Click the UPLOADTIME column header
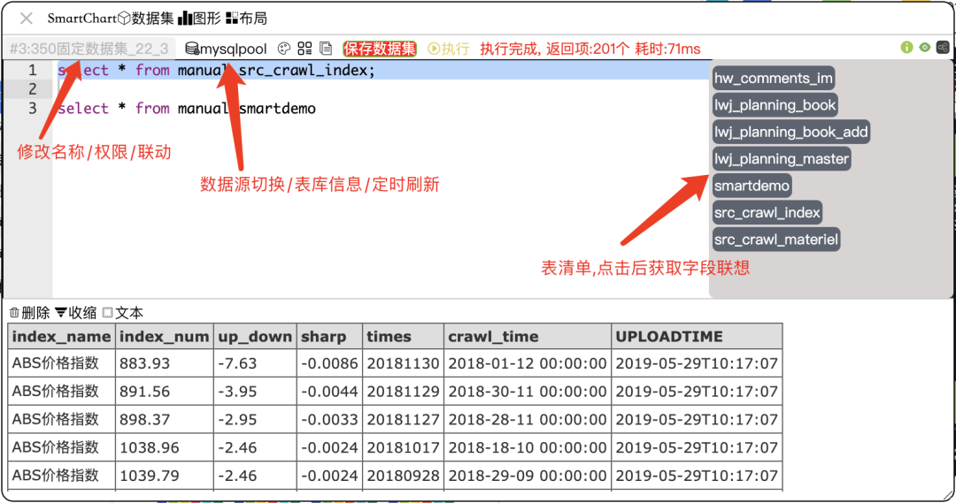 tap(697, 337)
